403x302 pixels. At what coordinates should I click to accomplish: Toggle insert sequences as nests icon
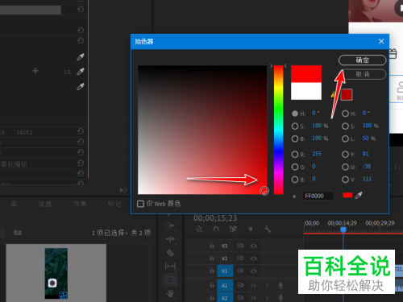point(199,229)
